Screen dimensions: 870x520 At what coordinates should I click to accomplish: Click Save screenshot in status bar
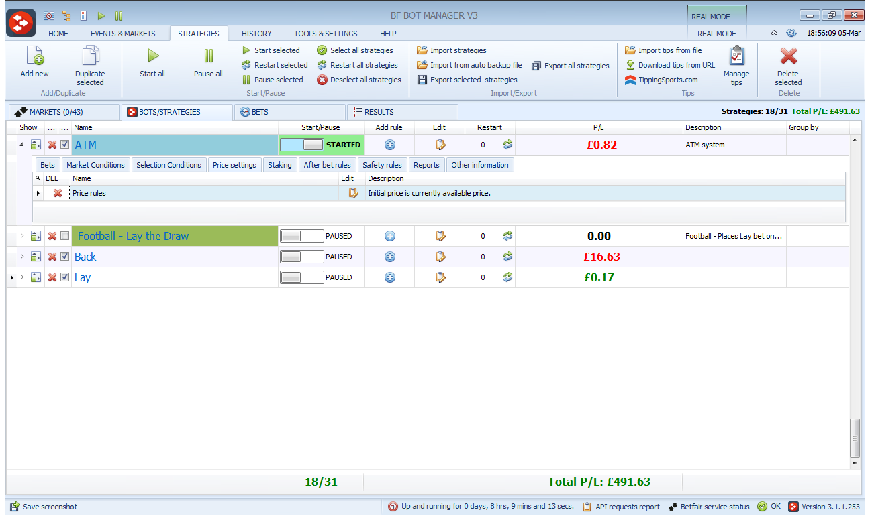pyautogui.click(x=44, y=507)
